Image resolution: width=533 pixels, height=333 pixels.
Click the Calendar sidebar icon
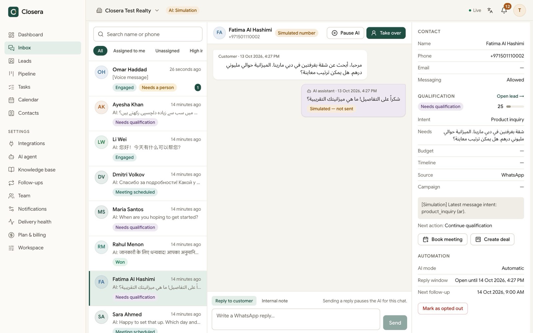tap(11, 100)
